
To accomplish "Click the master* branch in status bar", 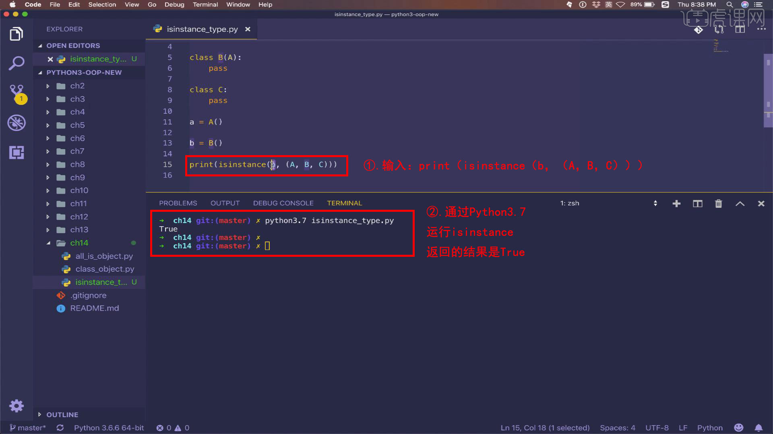I will (27, 428).
